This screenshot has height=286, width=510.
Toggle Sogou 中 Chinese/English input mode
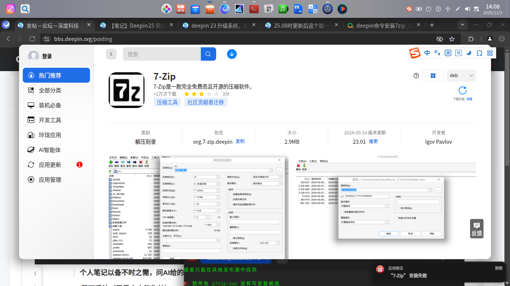tap(427, 53)
